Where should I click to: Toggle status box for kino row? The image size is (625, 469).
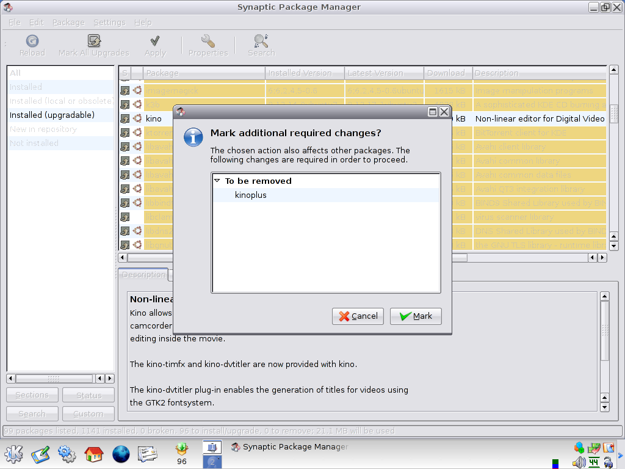[125, 118]
